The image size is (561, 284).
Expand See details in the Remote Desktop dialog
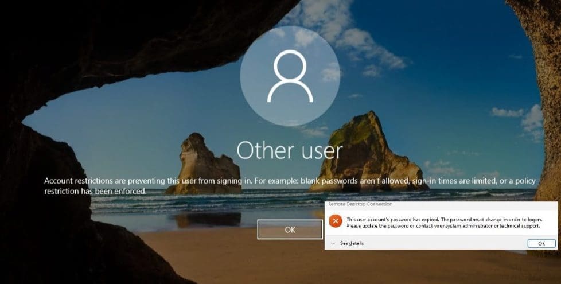pos(348,243)
